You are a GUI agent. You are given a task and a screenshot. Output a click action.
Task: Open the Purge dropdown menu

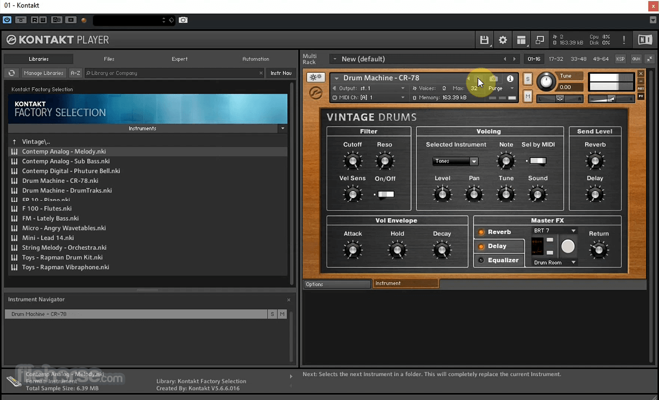pyautogui.click(x=501, y=88)
